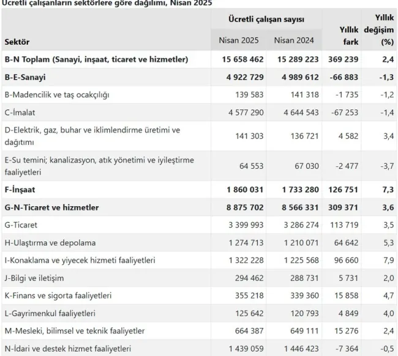Select the 7,9 percent change cell
This screenshot has width=398, height=356.
tap(389, 260)
